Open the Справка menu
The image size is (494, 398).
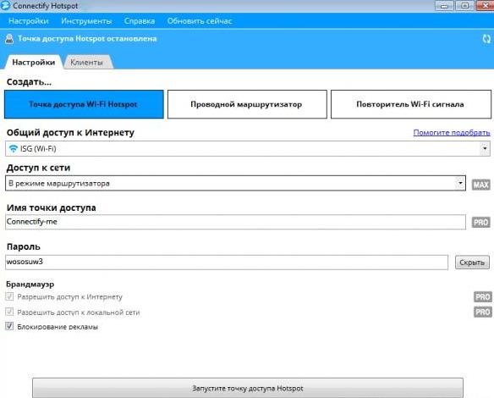tap(140, 21)
